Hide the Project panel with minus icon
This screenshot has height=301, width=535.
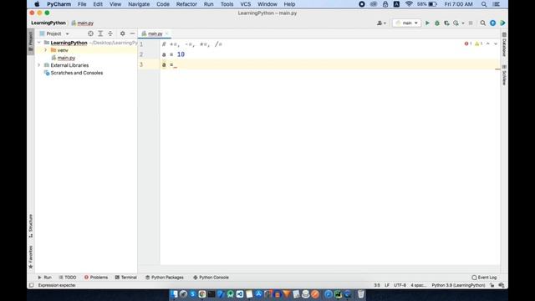pyautogui.click(x=132, y=33)
